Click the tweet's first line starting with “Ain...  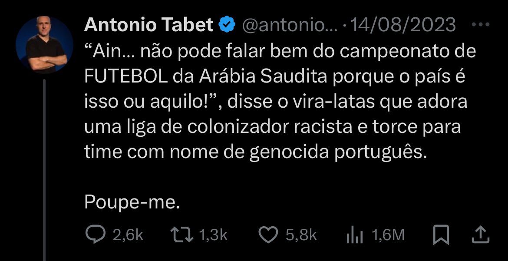(280, 52)
